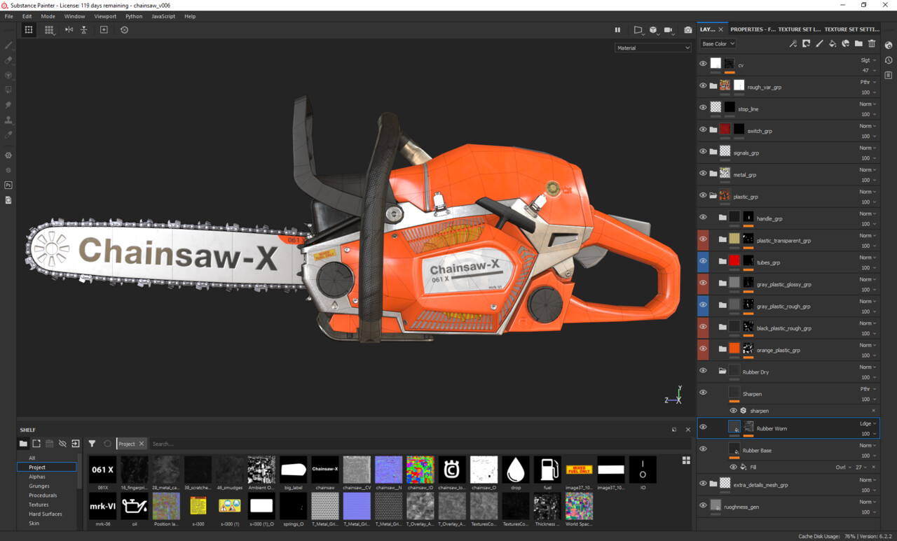Select the Alphas shelf category
Screen dimensions: 897x541
pyautogui.click(x=37, y=477)
